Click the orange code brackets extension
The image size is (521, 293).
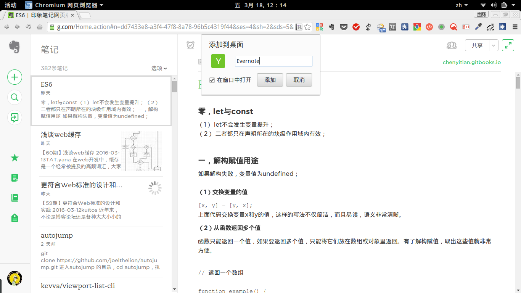(x=429, y=27)
